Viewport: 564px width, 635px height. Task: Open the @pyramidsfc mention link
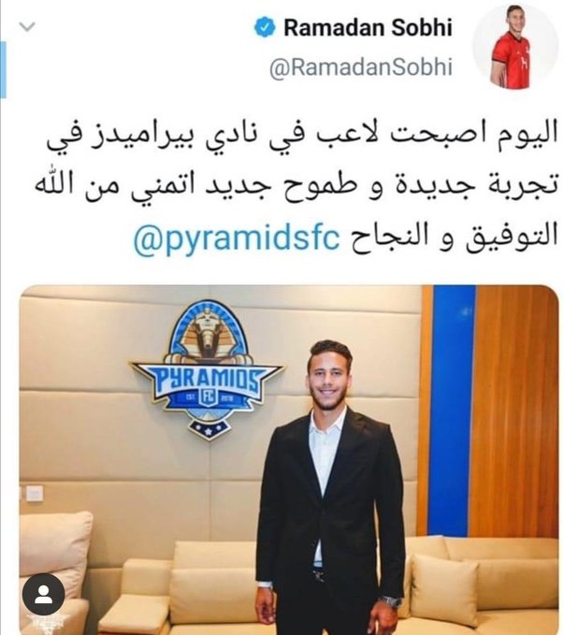point(237,238)
